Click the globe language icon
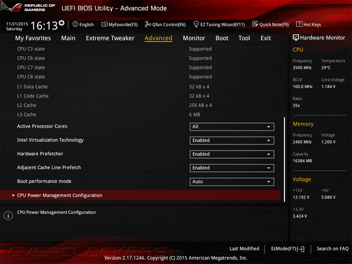 click(x=75, y=24)
